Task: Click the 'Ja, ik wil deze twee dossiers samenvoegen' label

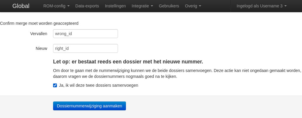Action: click(99, 86)
